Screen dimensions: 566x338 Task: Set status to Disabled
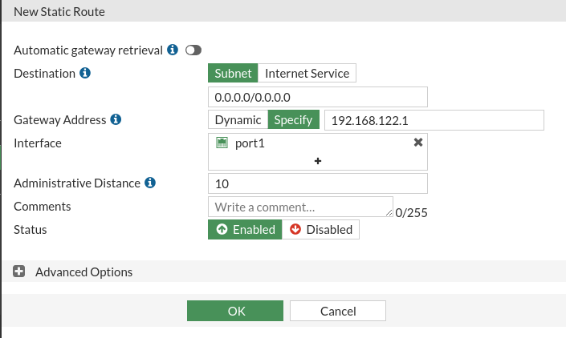tap(320, 229)
